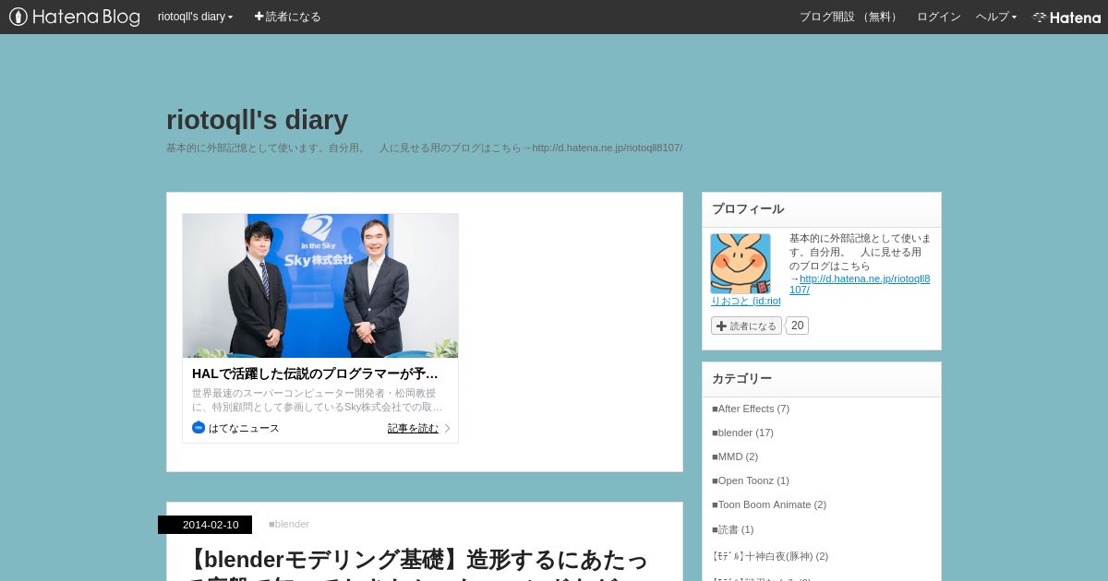Click the ログイン link
Screen dimensions: 1108x581
tap(938, 17)
